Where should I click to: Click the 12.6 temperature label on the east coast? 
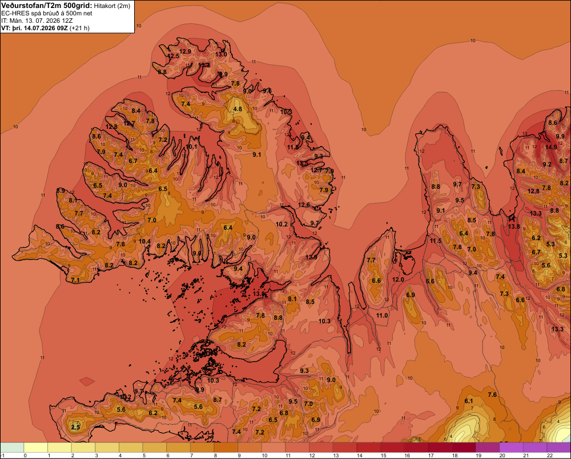(304, 205)
